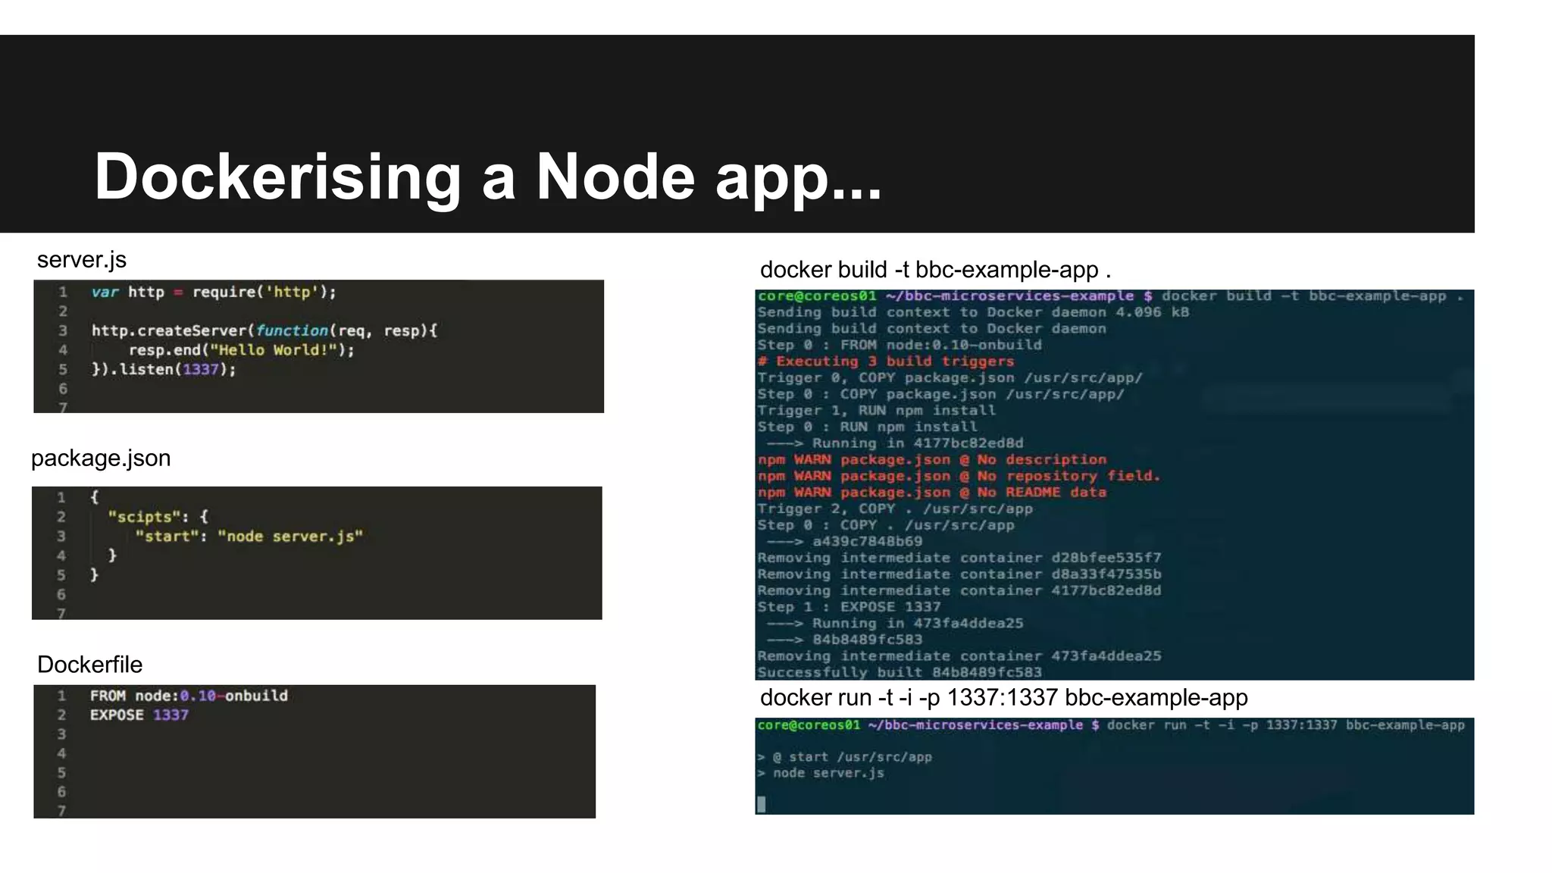
Task: Select the line 'var http = require('http');'
Action: (x=214, y=293)
